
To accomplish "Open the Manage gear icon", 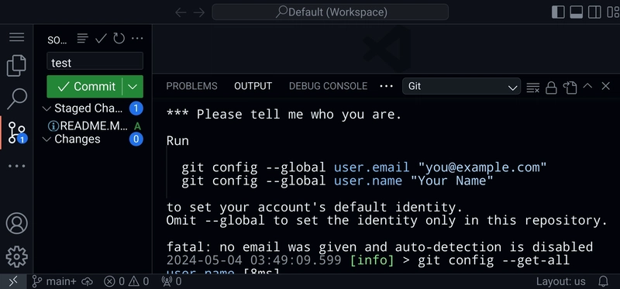I will (16, 256).
